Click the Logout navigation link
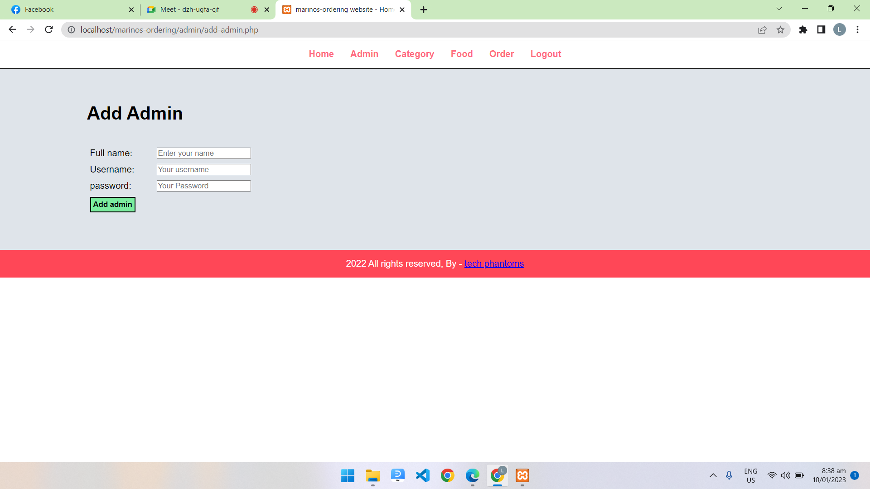870x489 pixels. [x=546, y=54]
